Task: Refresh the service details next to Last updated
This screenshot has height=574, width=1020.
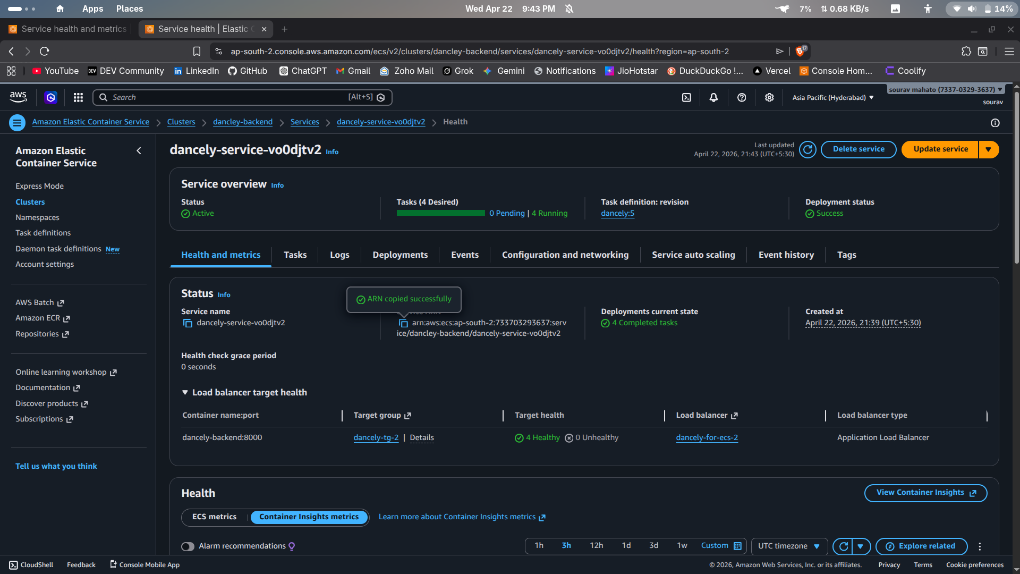Action: tap(807, 149)
